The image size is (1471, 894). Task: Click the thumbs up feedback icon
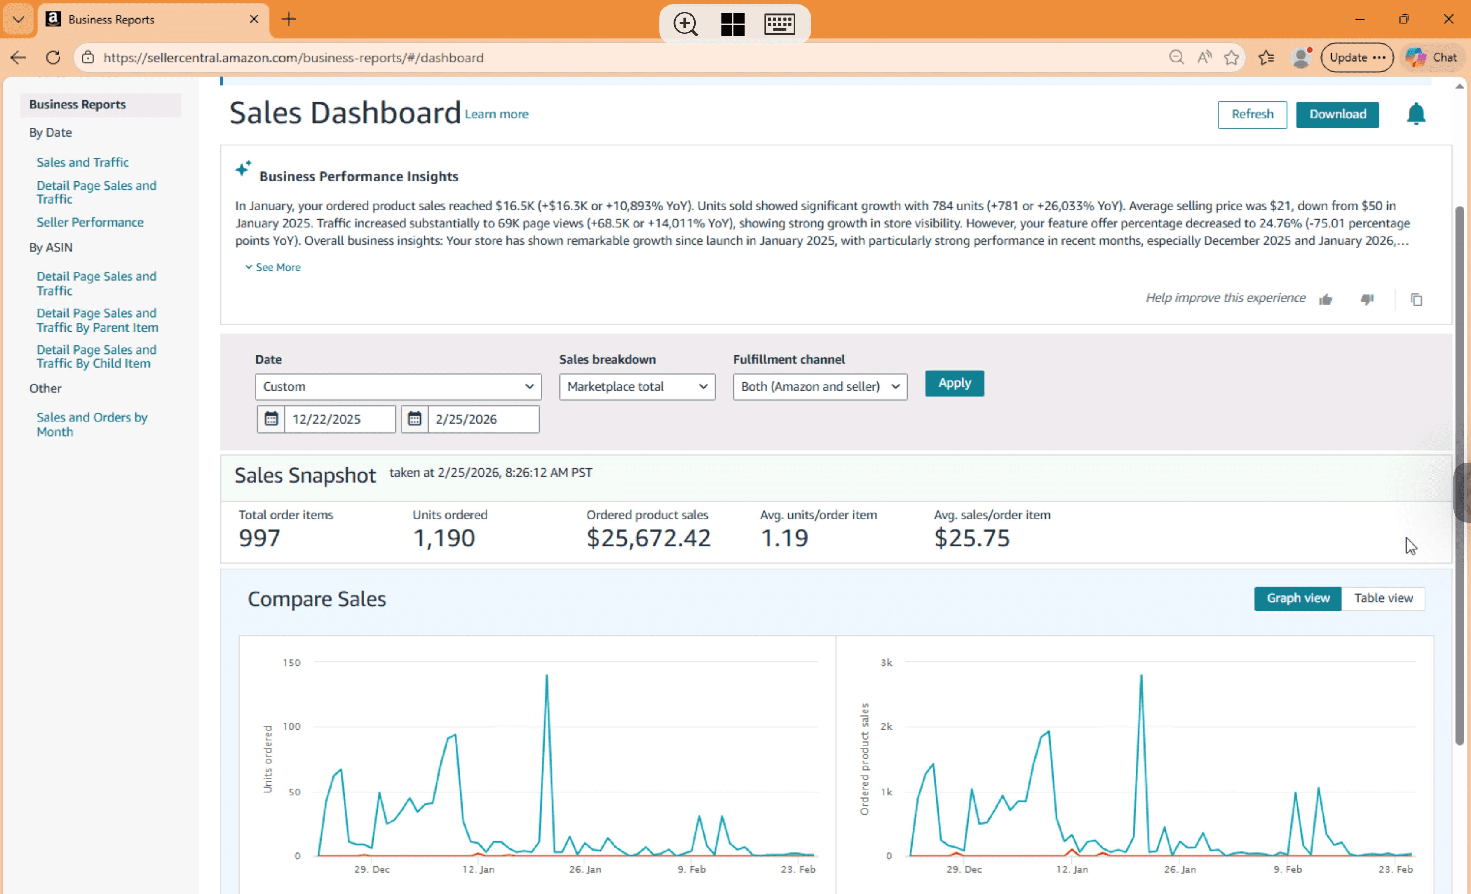1325,299
